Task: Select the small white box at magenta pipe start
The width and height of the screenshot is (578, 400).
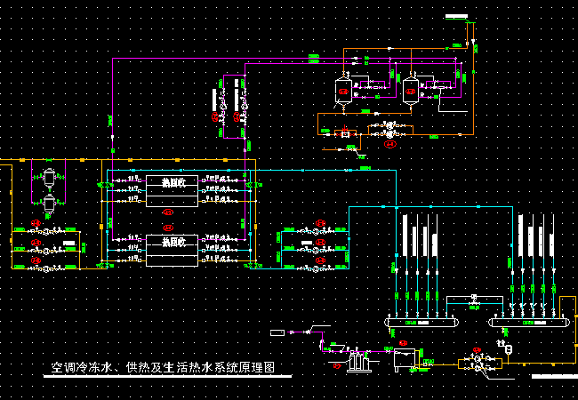Action: [278, 332]
